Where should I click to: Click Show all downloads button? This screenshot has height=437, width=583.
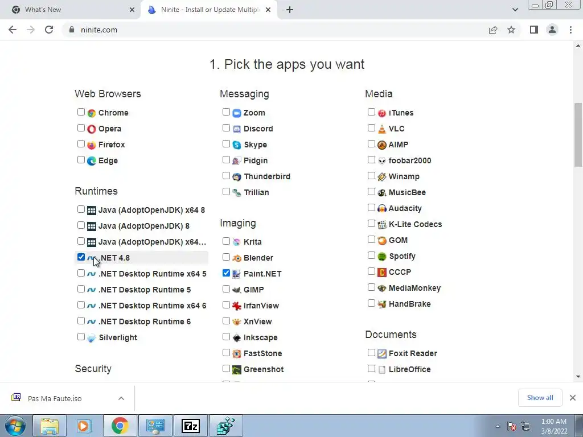pos(540,398)
